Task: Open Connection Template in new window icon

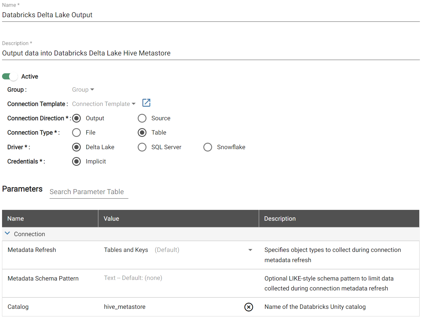Action: pos(146,103)
